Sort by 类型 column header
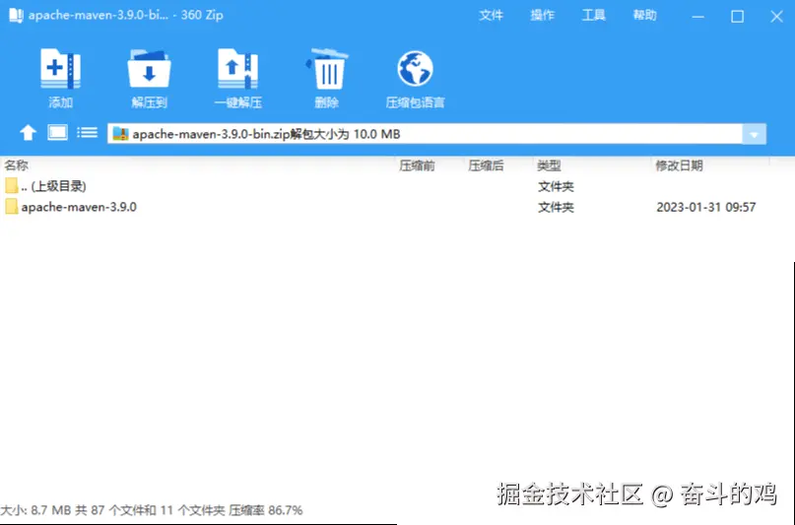 549,165
